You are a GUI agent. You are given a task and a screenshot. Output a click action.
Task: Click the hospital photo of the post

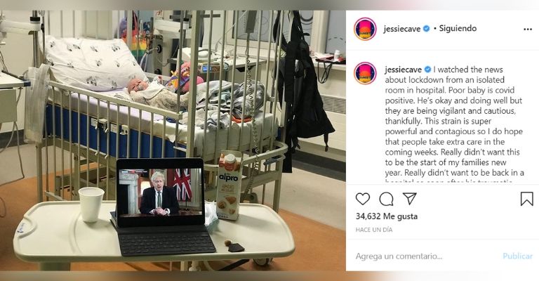click(173, 140)
